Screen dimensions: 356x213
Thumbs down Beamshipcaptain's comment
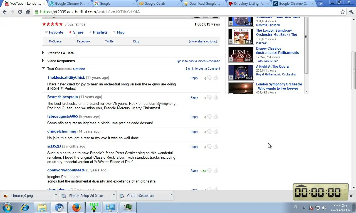point(209,97)
